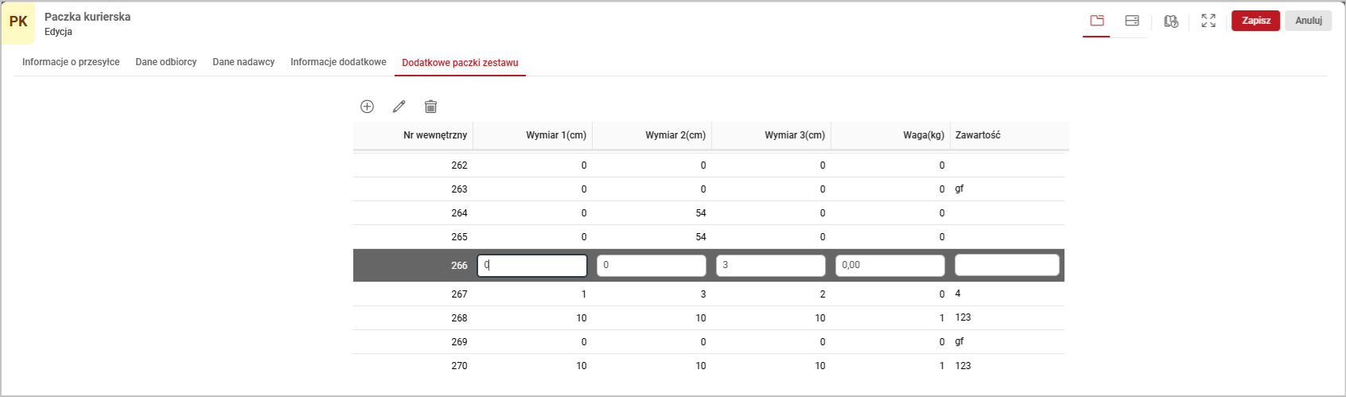Image resolution: width=1346 pixels, height=397 pixels.
Task: Click Wymiar 2 value 54 in row 265
Action: 701,237
